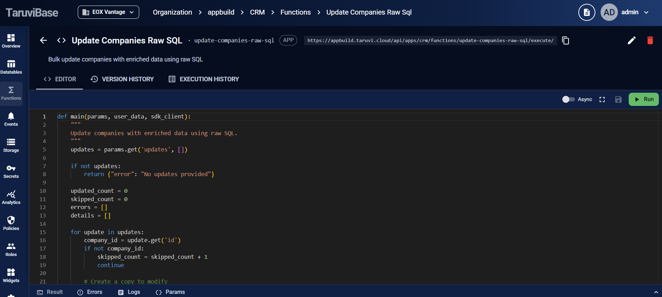The image size is (662, 297).
Task: Switch to the Version History tab
Action: 122,79
